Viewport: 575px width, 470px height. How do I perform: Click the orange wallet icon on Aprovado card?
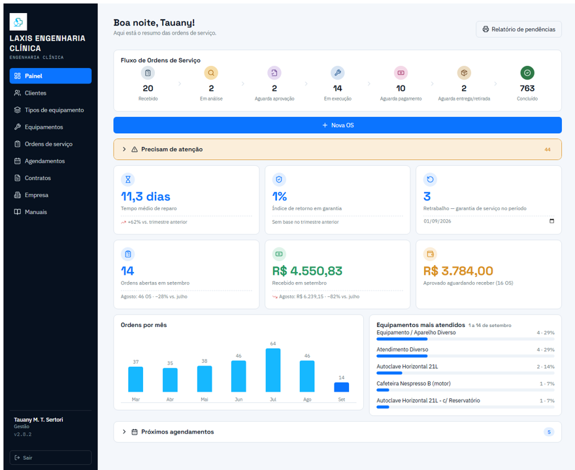point(430,254)
